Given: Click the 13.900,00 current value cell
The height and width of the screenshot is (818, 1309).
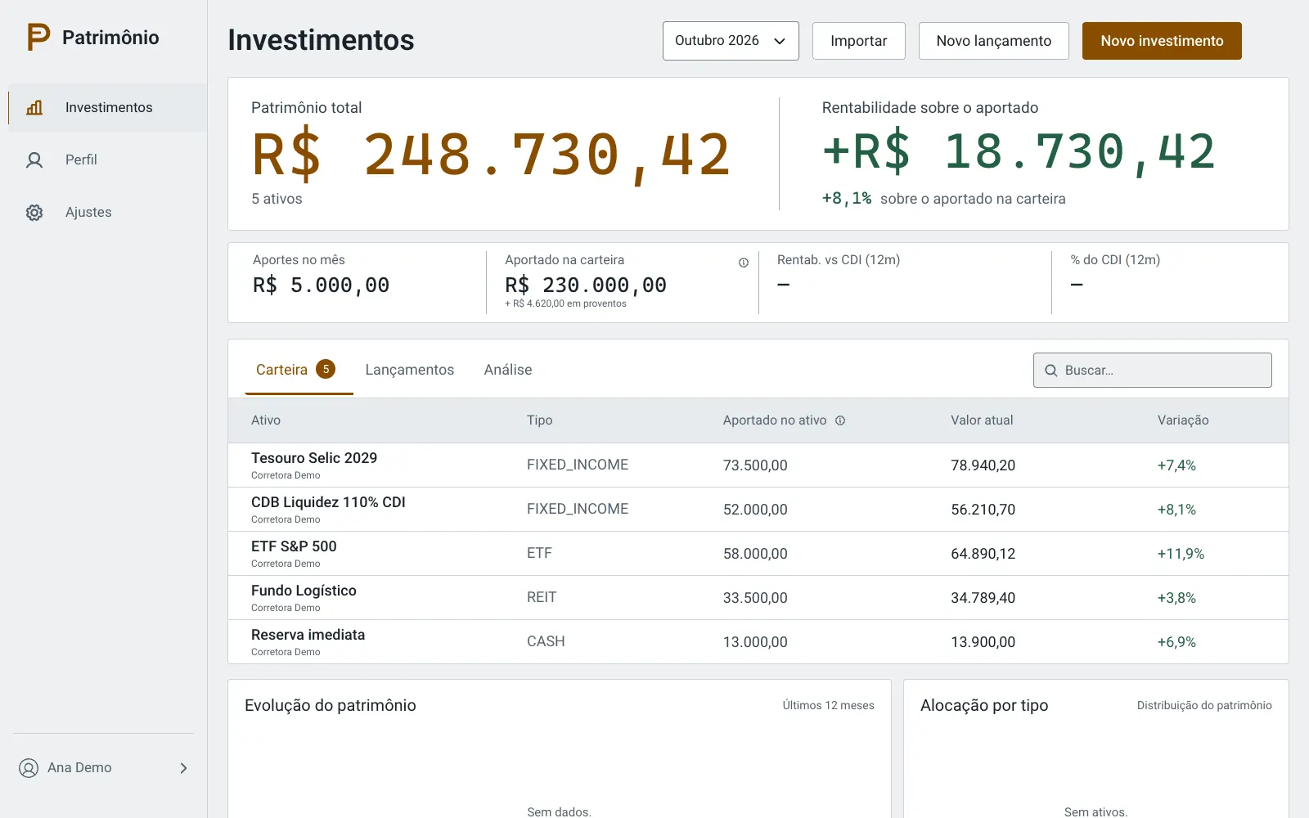Looking at the screenshot, I should 983,642.
